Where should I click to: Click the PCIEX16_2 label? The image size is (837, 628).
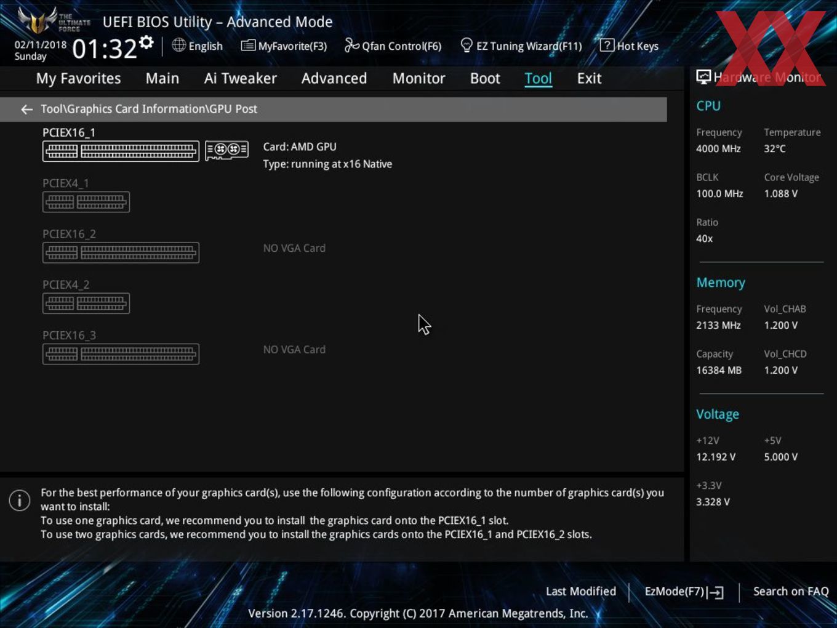[x=69, y=234]
